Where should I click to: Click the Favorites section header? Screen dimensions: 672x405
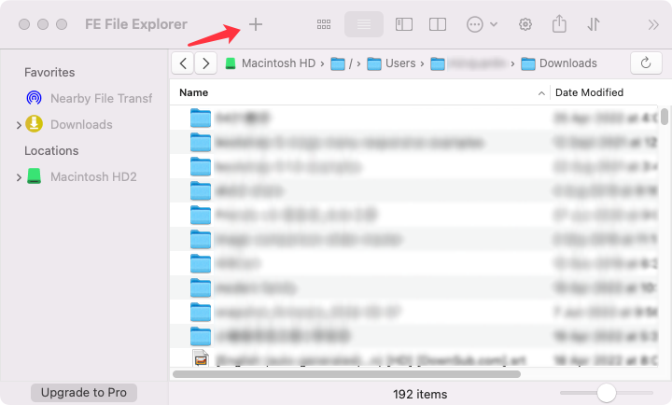tap(49, 73)
